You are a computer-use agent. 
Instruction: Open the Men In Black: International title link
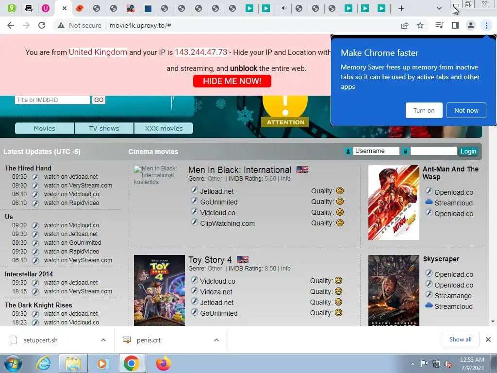240,170
